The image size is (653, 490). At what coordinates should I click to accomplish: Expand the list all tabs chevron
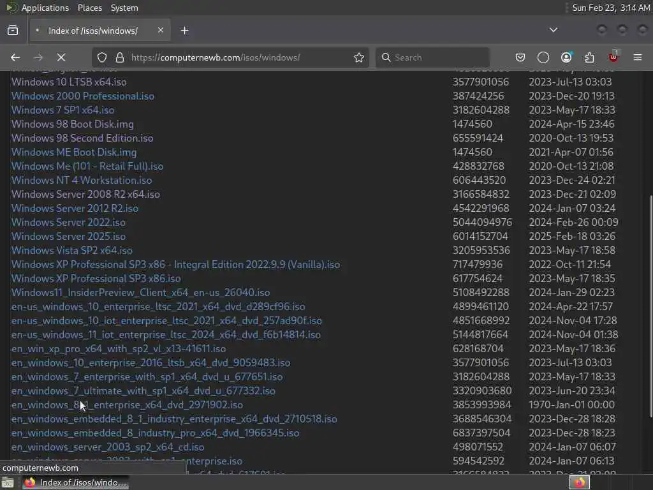[553, 30]
